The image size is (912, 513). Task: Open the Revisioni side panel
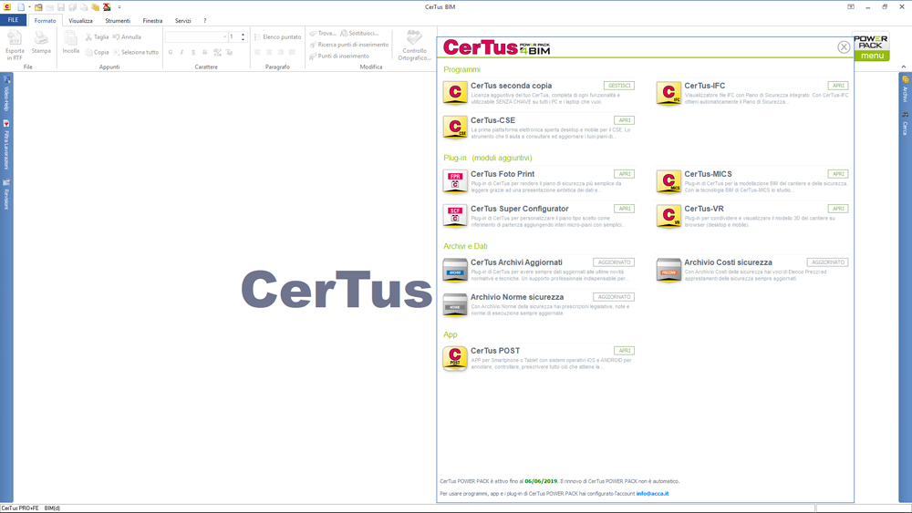pyautogui.click(x=6, y=195)
